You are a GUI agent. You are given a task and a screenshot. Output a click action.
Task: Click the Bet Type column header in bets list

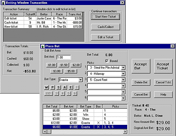[86, 106]
